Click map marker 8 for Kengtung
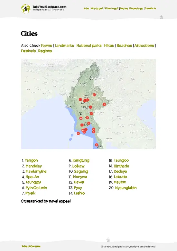The width and height of the screenshot is (177, 251). [x=104, y=105]
